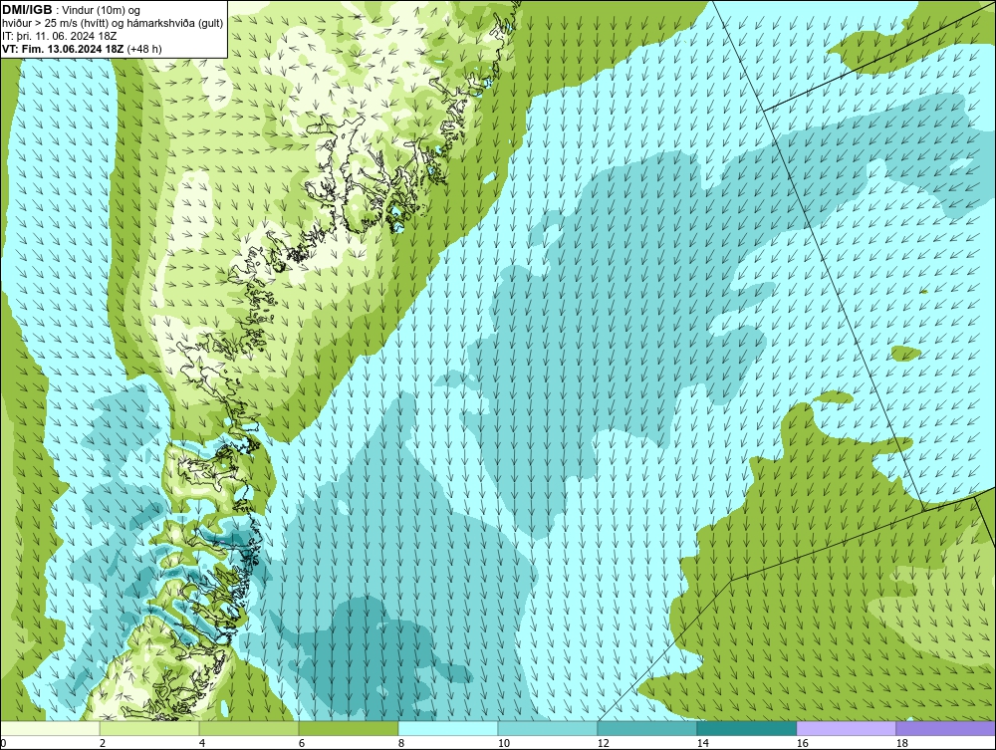
Task: Click the 16–18 m/s lavender legend band
Action: (x=846, y=728)
